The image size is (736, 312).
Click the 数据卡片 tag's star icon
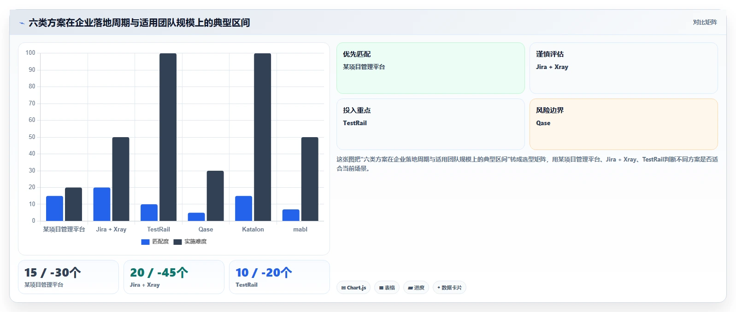pos(439,288)
